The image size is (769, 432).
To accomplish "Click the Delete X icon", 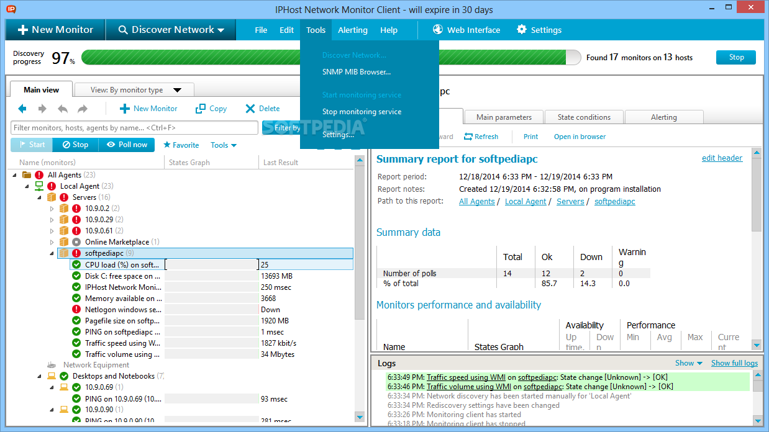I will [x=250, y=109].
